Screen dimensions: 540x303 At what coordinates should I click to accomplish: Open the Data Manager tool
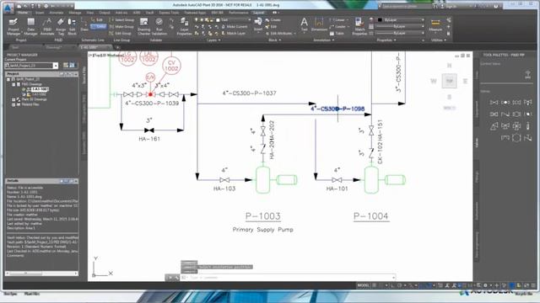(30, 26)
